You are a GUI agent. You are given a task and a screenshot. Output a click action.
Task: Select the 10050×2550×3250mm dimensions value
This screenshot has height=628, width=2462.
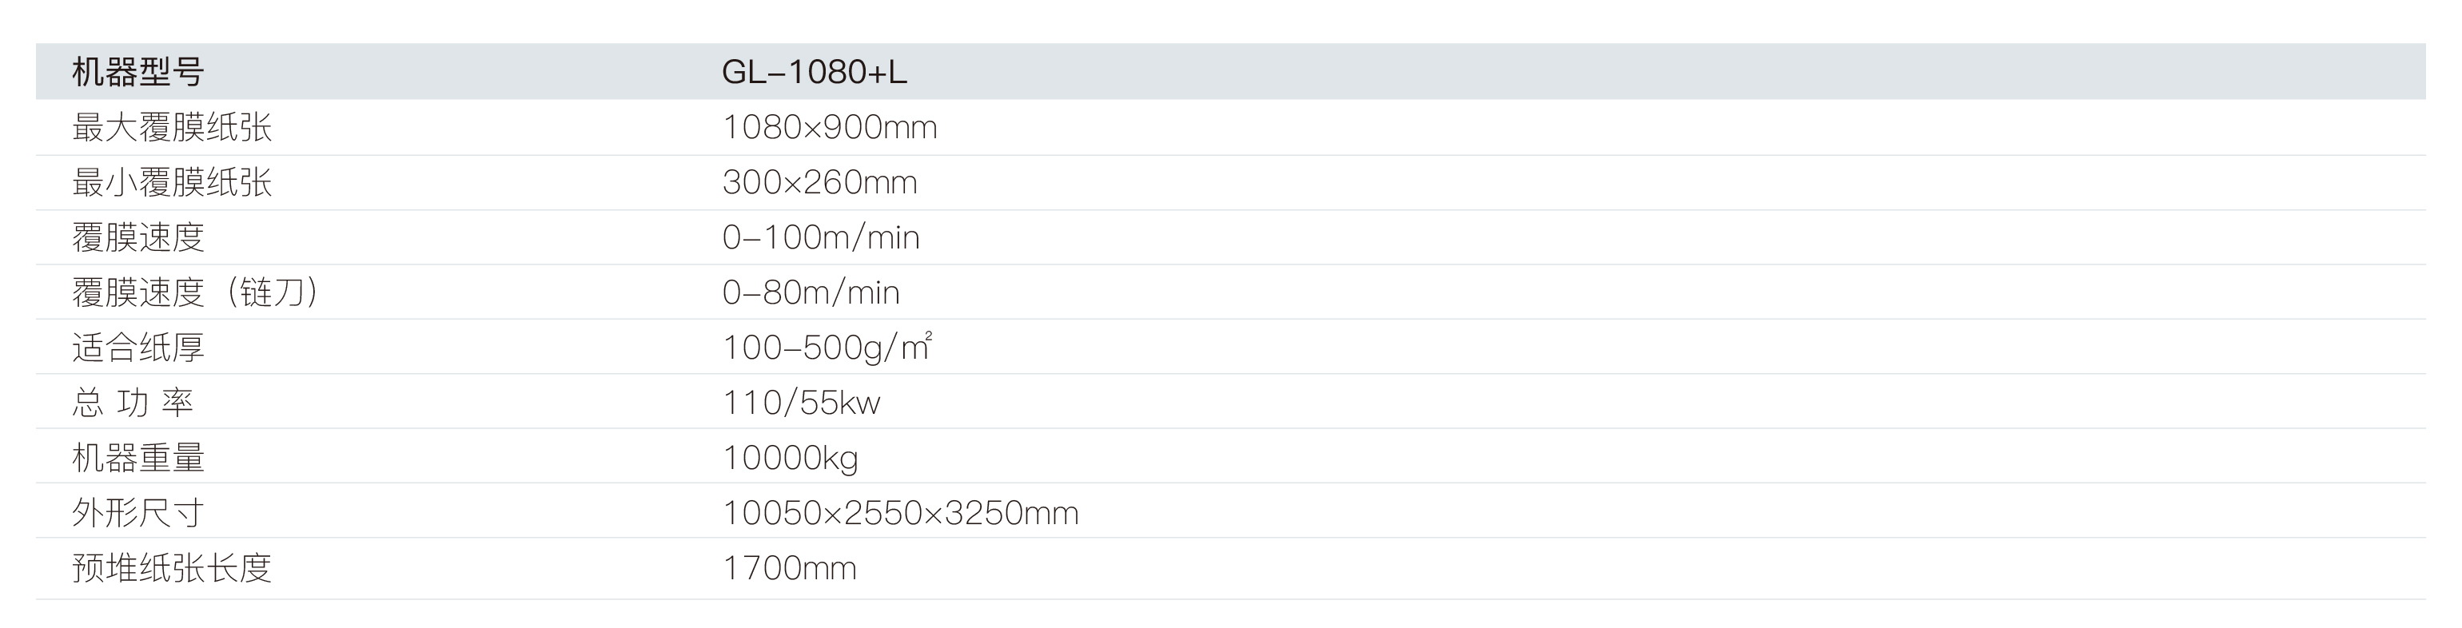pyautogui.click(x=900, y=513)
